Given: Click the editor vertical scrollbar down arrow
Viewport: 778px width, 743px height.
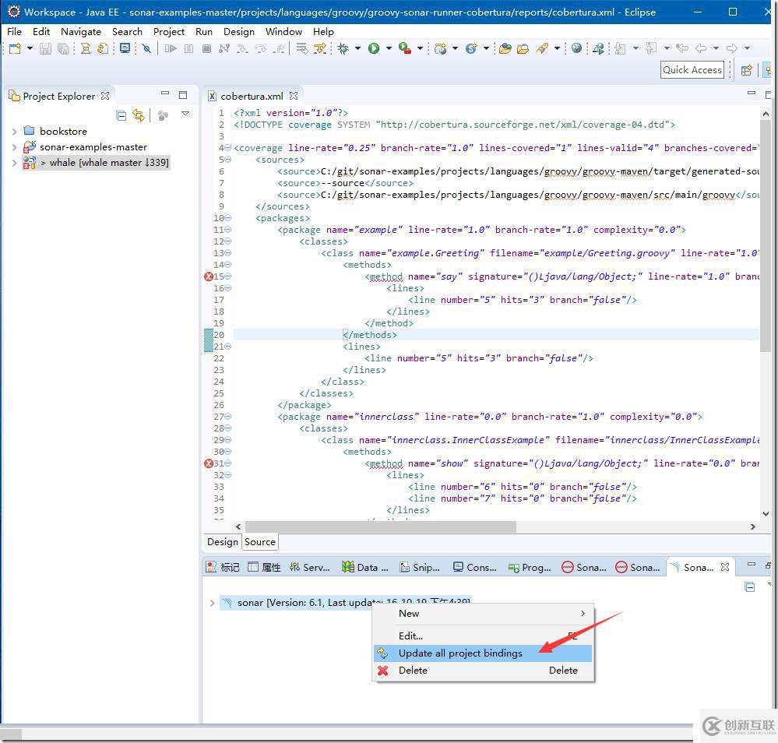Looking at the screenshot, I should [x=766, y=514].
